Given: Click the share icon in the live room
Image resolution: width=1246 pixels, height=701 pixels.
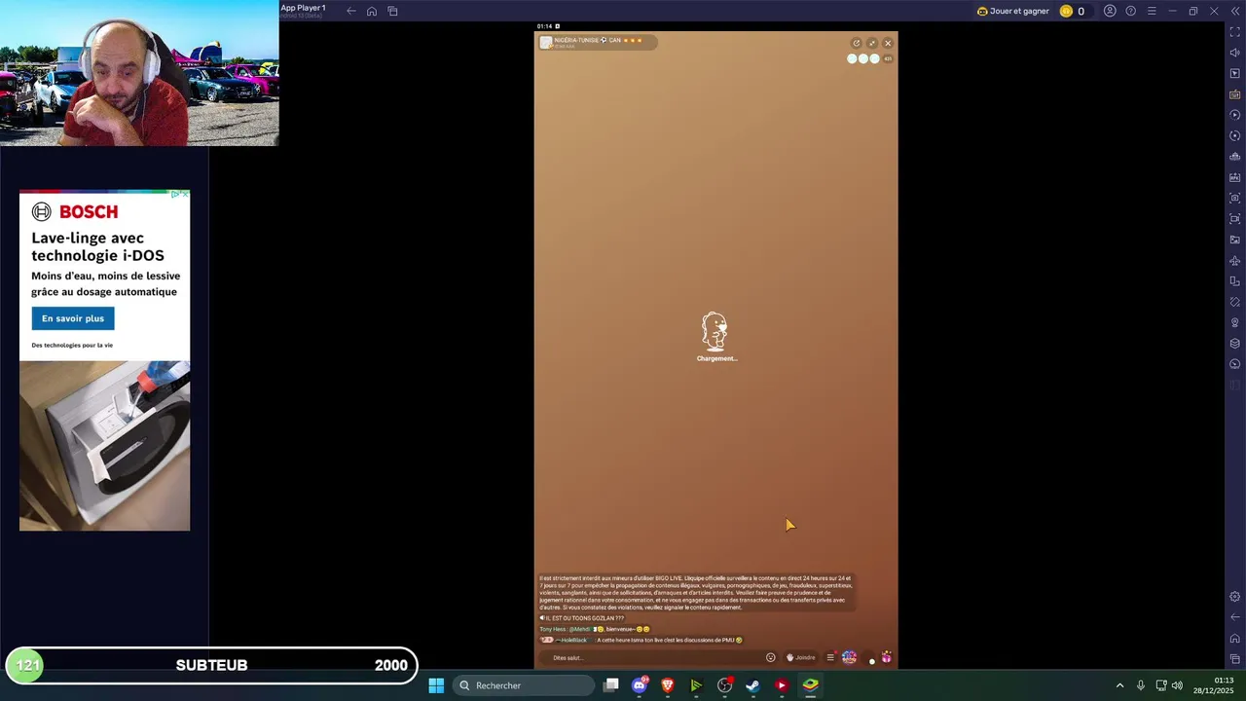Looking at the screenshot, I should tap(856, 43).
